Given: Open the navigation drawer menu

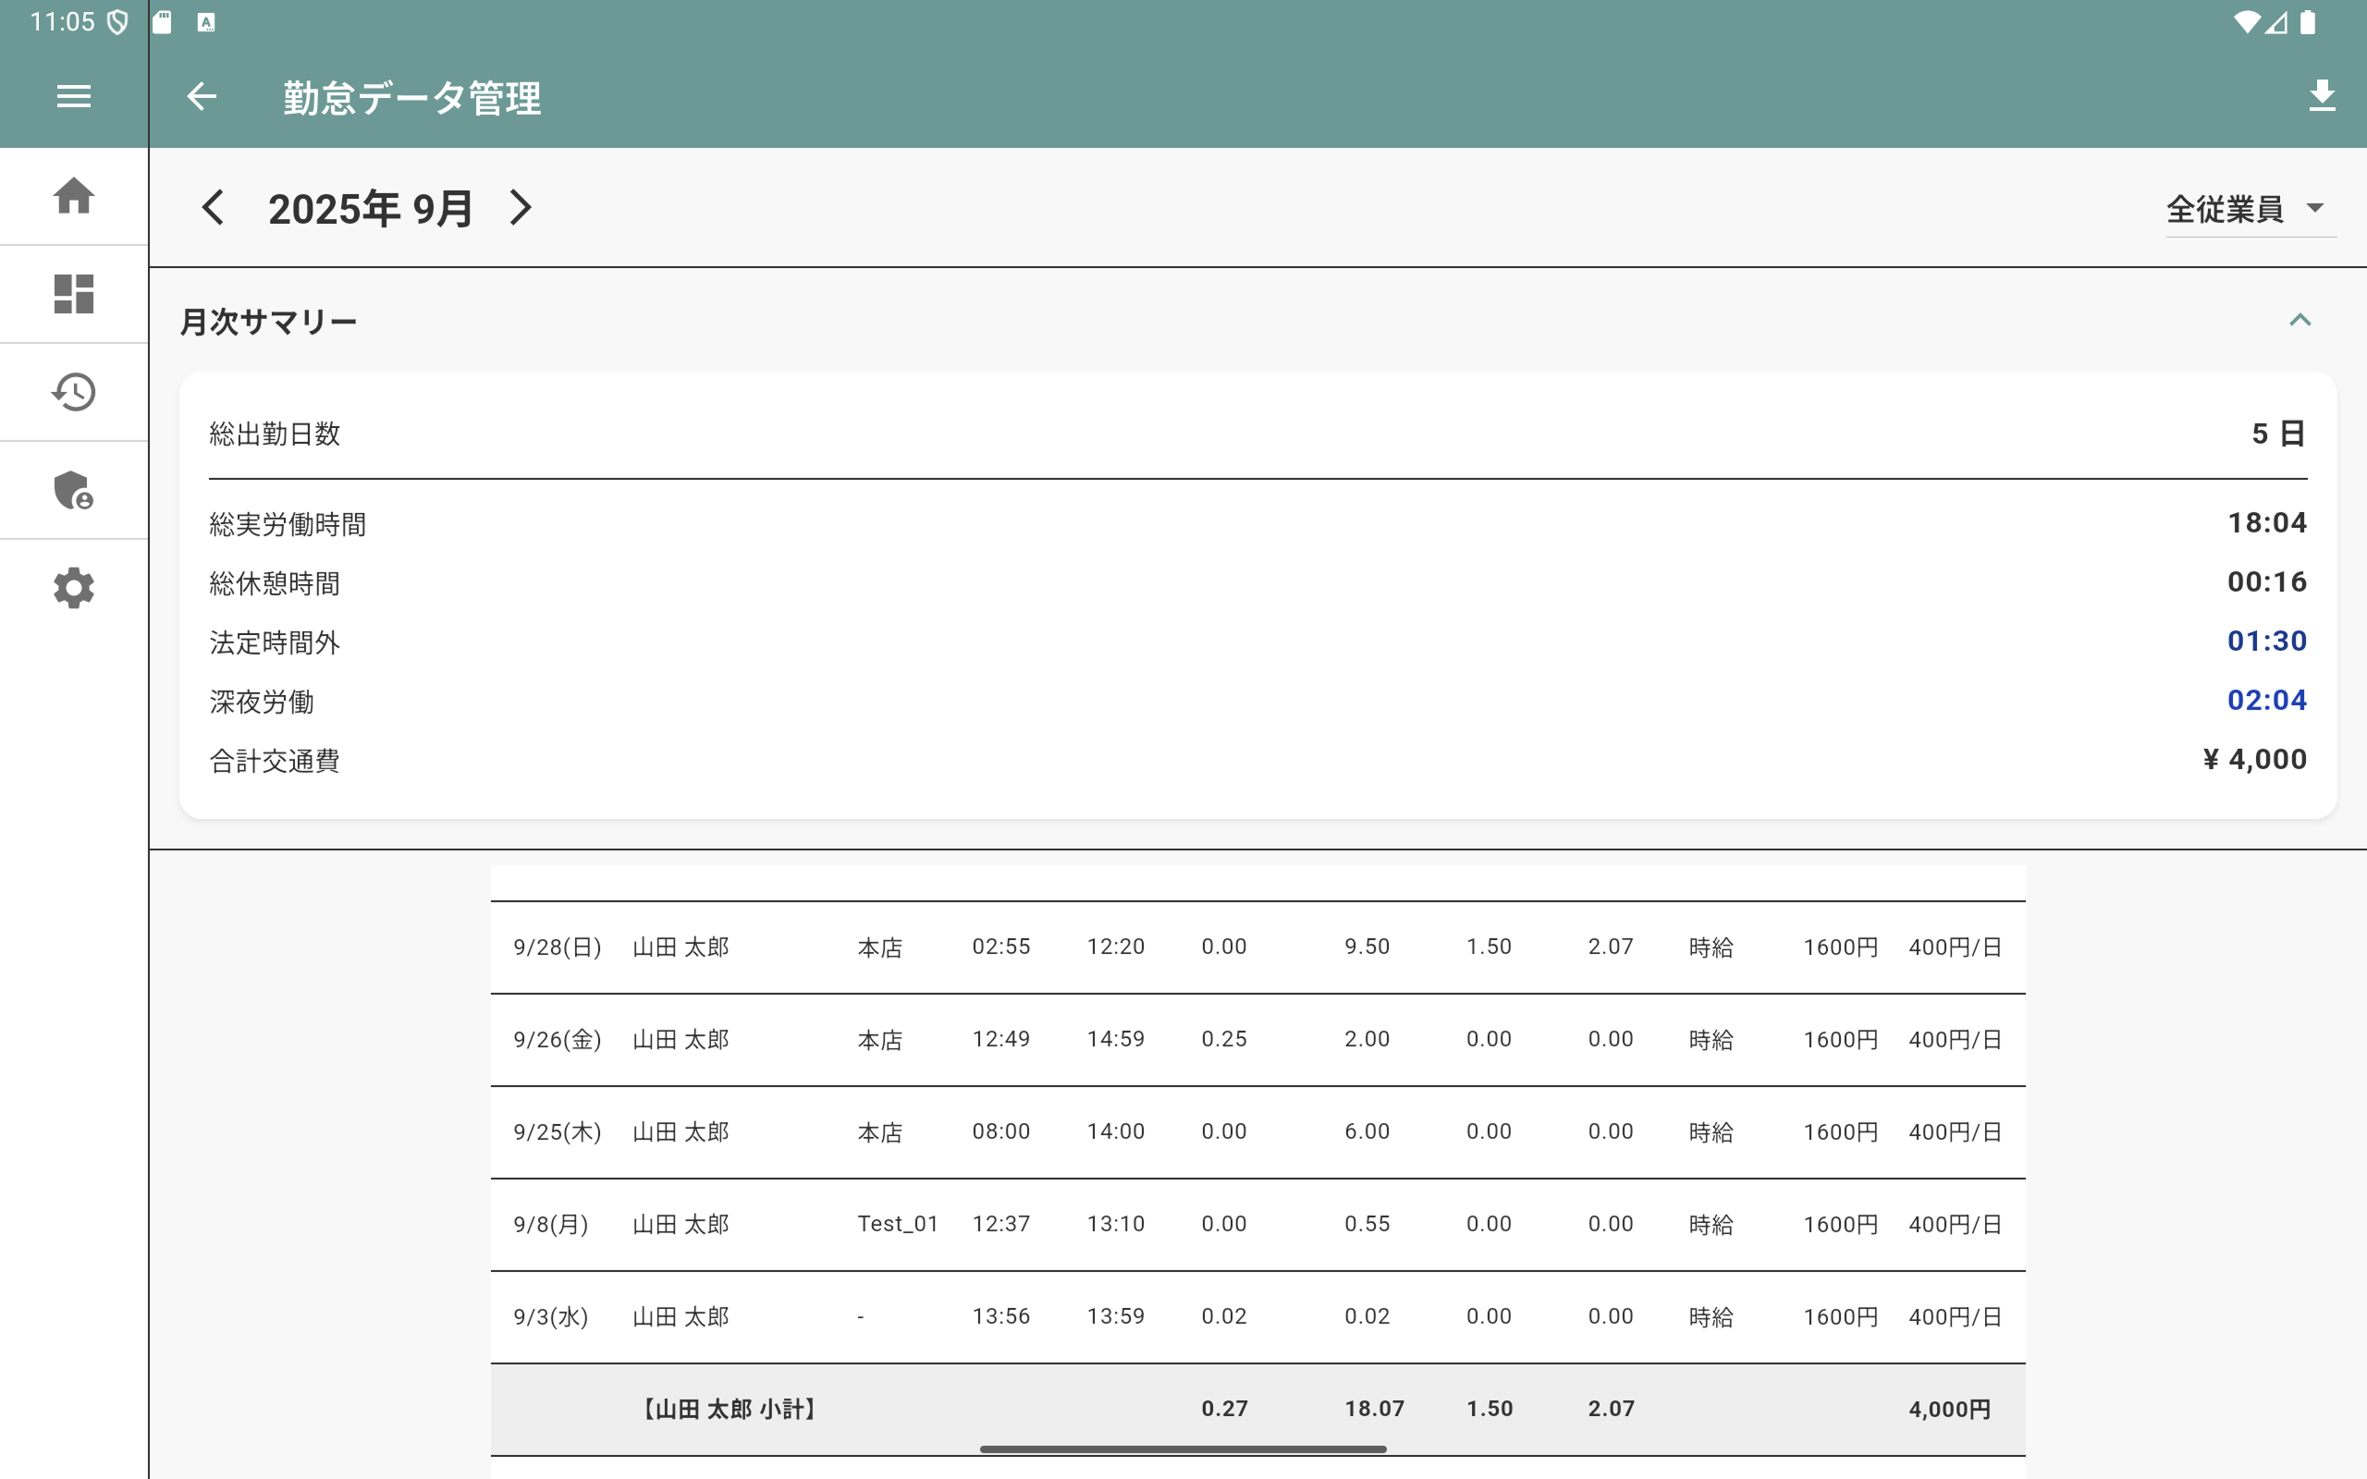Looking at the screenshot, I should pos(73,96).
